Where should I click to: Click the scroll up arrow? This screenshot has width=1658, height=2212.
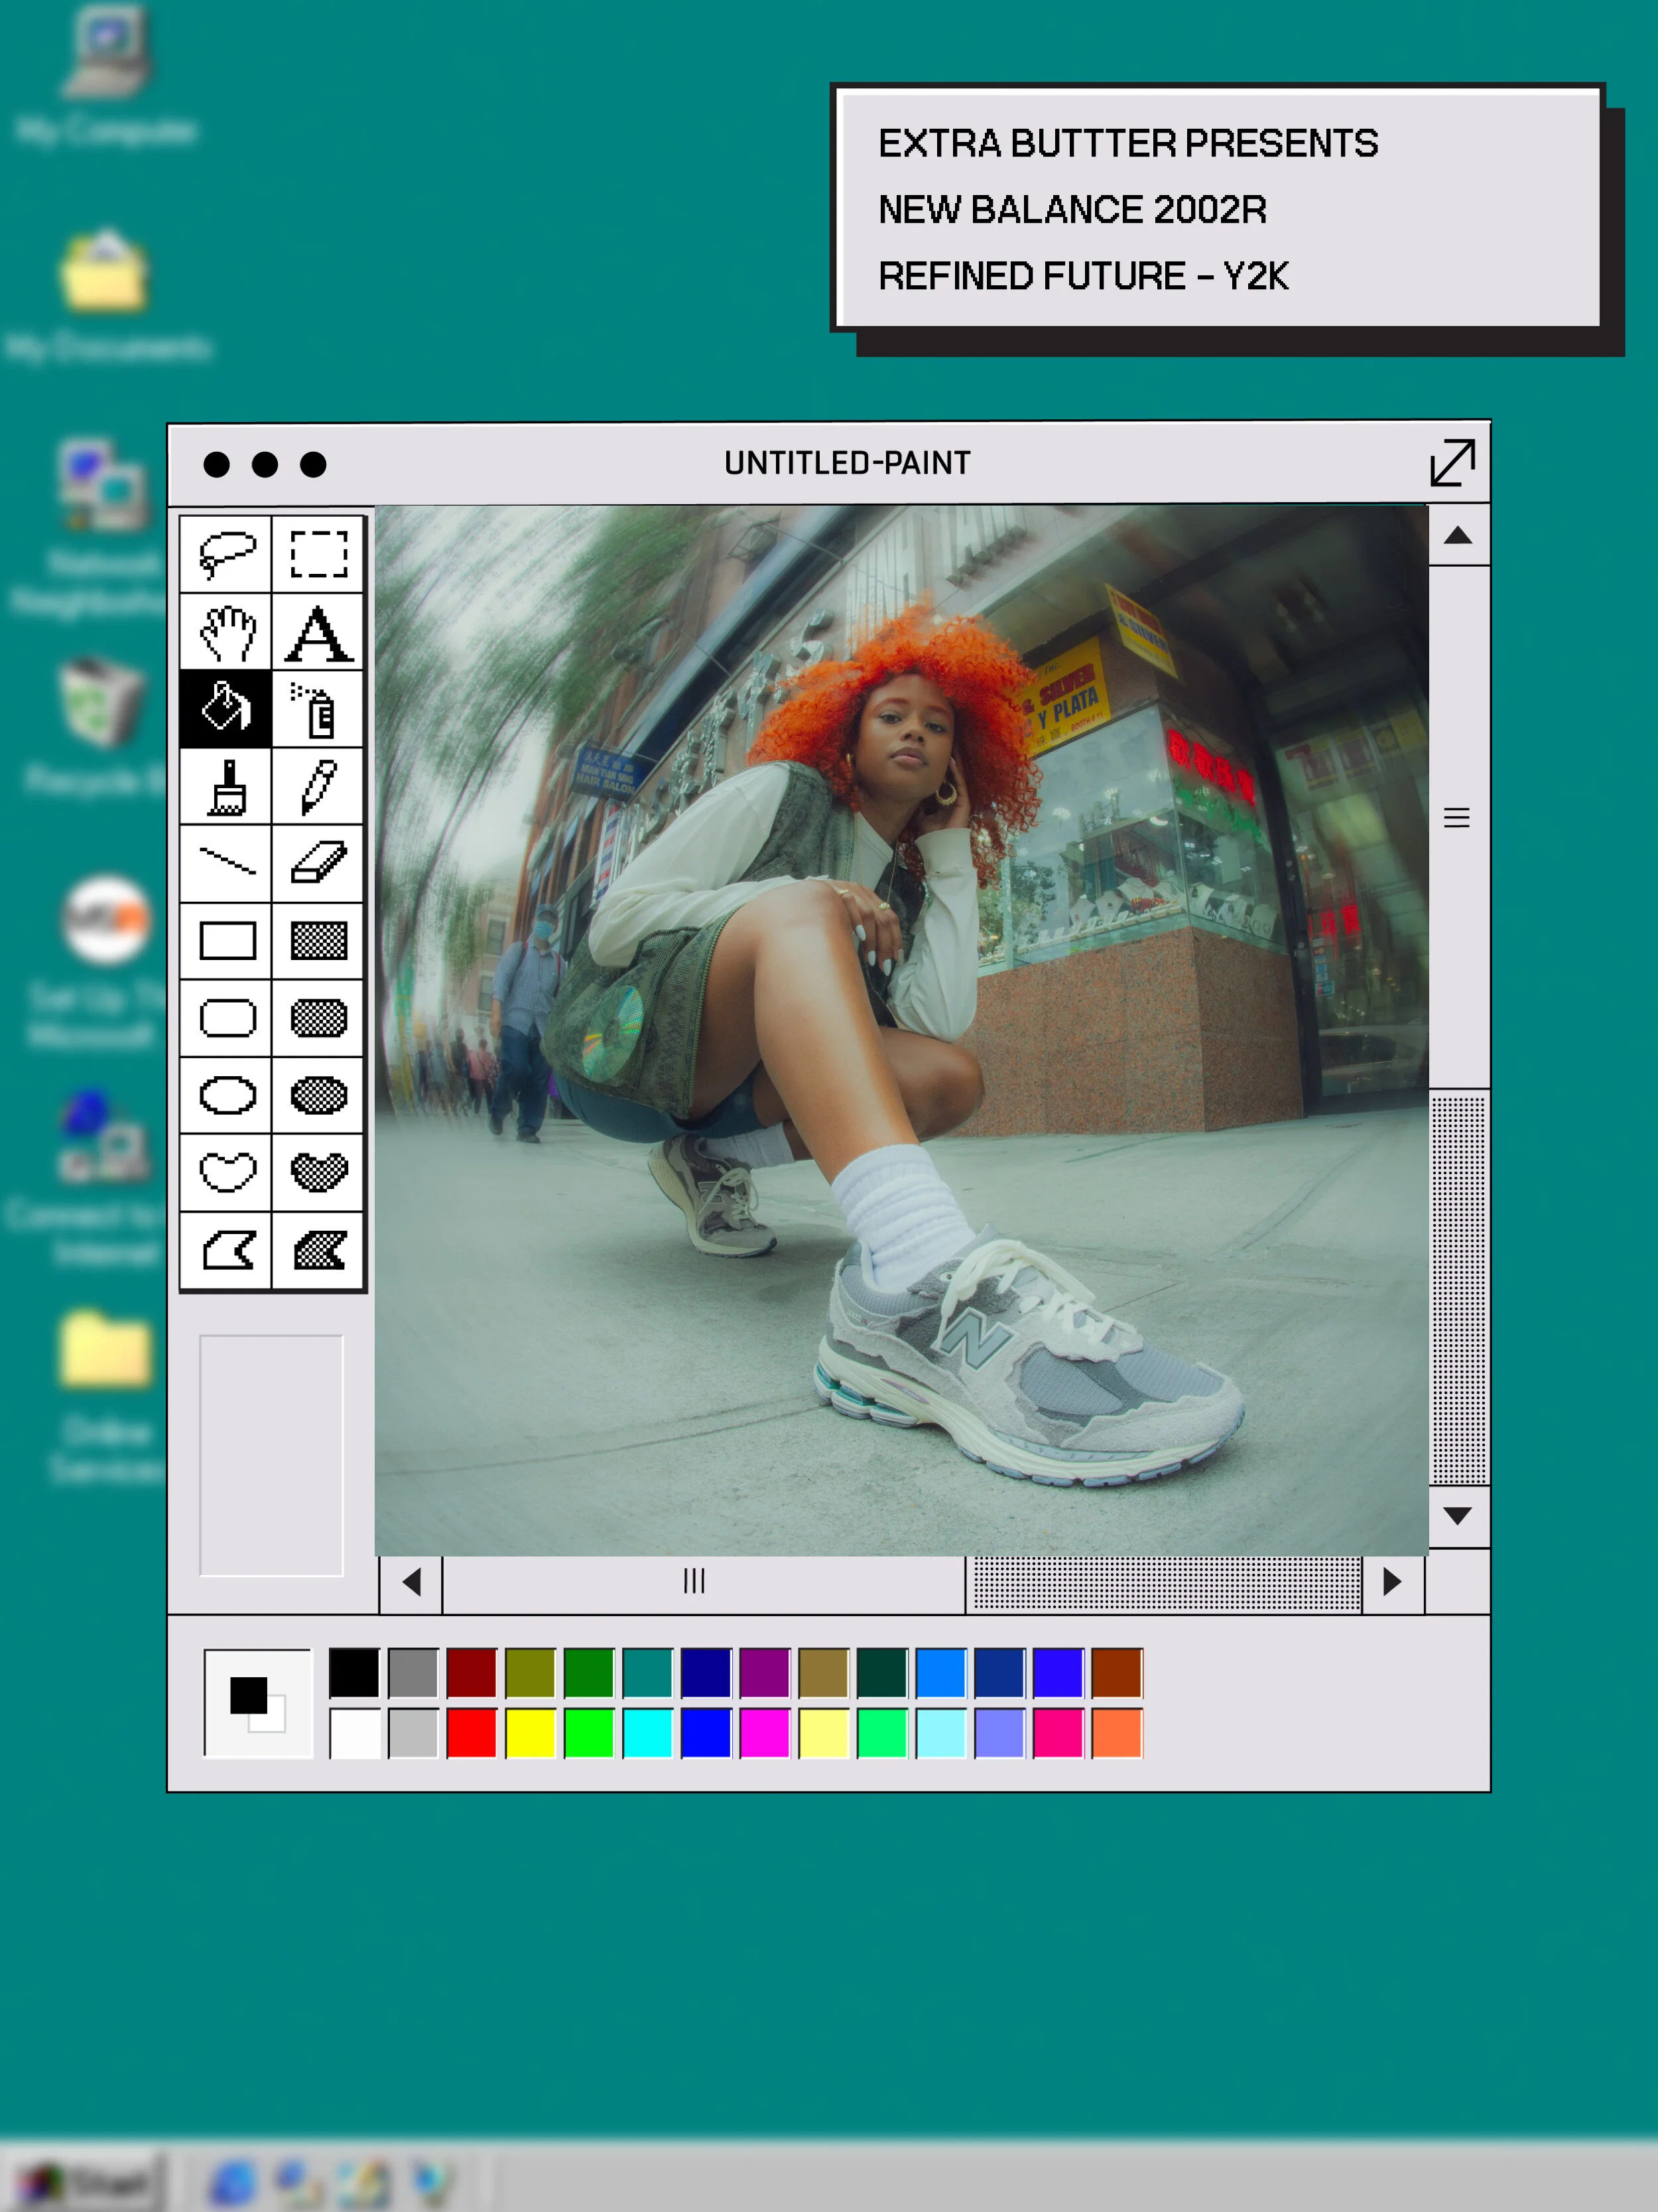click(x=1457, y=536)
